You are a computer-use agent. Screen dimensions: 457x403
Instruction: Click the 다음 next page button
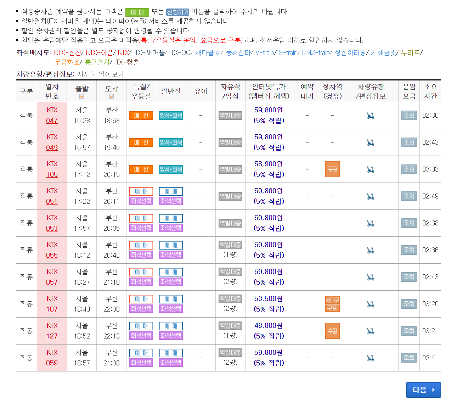(423, 390)
